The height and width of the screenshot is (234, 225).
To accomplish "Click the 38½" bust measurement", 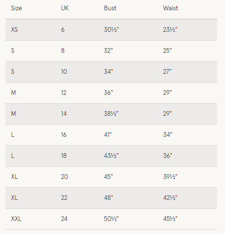I will (111, 113).
